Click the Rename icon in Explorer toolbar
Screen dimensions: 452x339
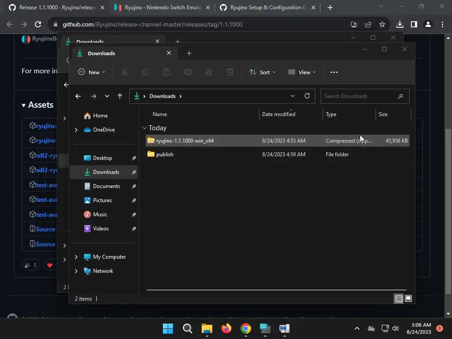point(188,72)
